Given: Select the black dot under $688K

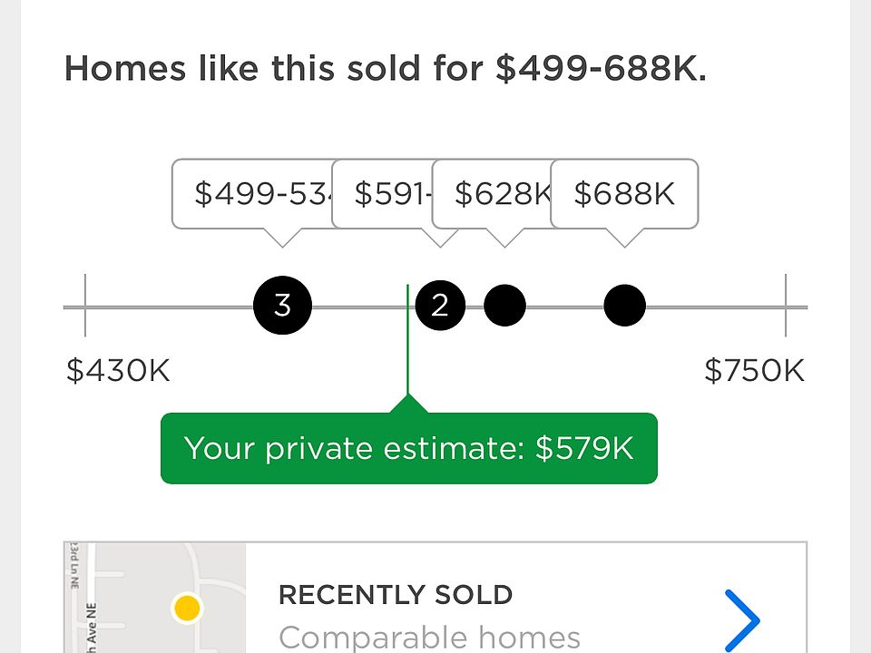Looking at the screenshot, I should [624, 306].
